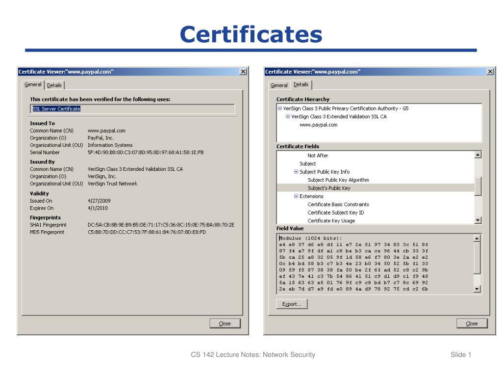
Task: Open General tab in right certificate window
Action: 279,85
